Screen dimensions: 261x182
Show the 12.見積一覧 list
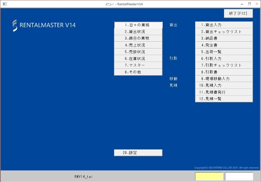(x=224, y=99)
